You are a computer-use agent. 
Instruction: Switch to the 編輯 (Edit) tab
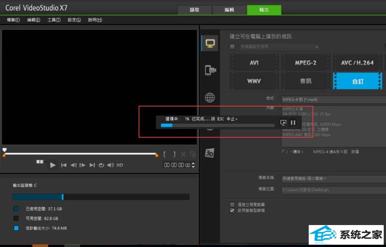point(229,10)
